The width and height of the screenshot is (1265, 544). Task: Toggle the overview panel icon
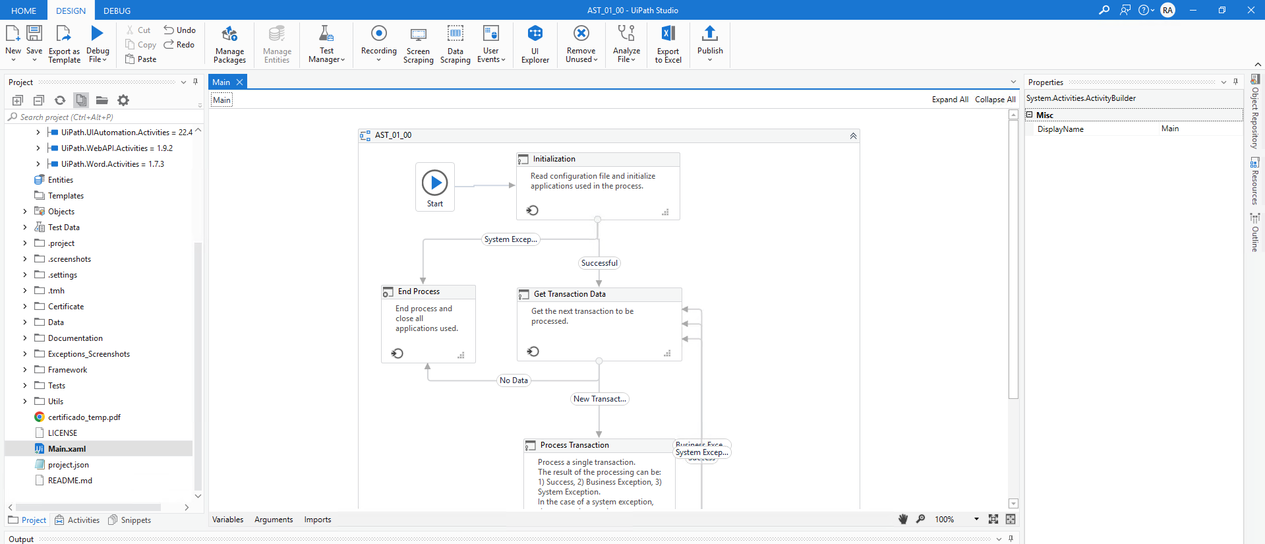click(1011, 520)
